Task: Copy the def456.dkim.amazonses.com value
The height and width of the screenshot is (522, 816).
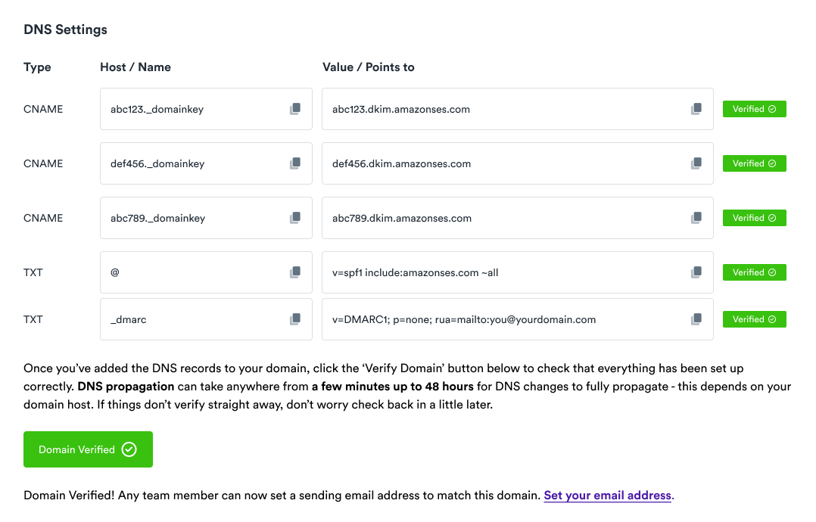Action: pos(696,163)
